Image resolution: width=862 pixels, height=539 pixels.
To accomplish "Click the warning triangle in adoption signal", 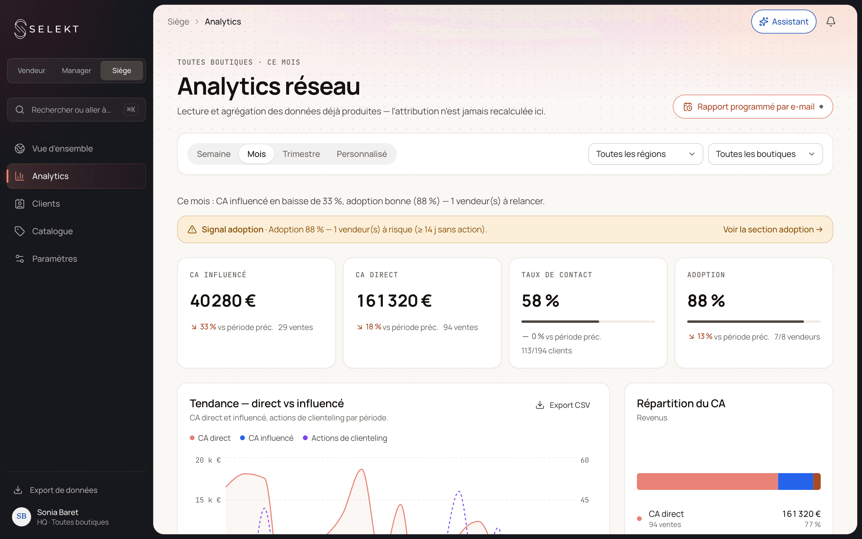I will (x=192, y=229).
